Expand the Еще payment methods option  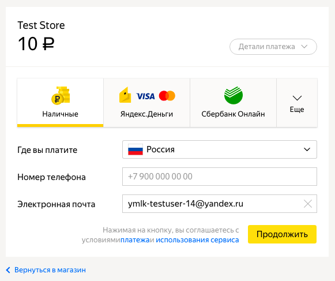point(297,103)
